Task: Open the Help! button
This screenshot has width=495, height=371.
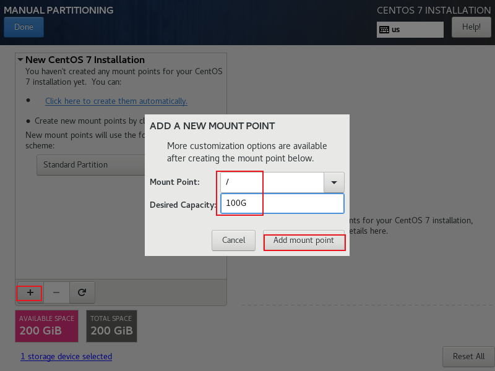Action: click(x=471, y=27)
